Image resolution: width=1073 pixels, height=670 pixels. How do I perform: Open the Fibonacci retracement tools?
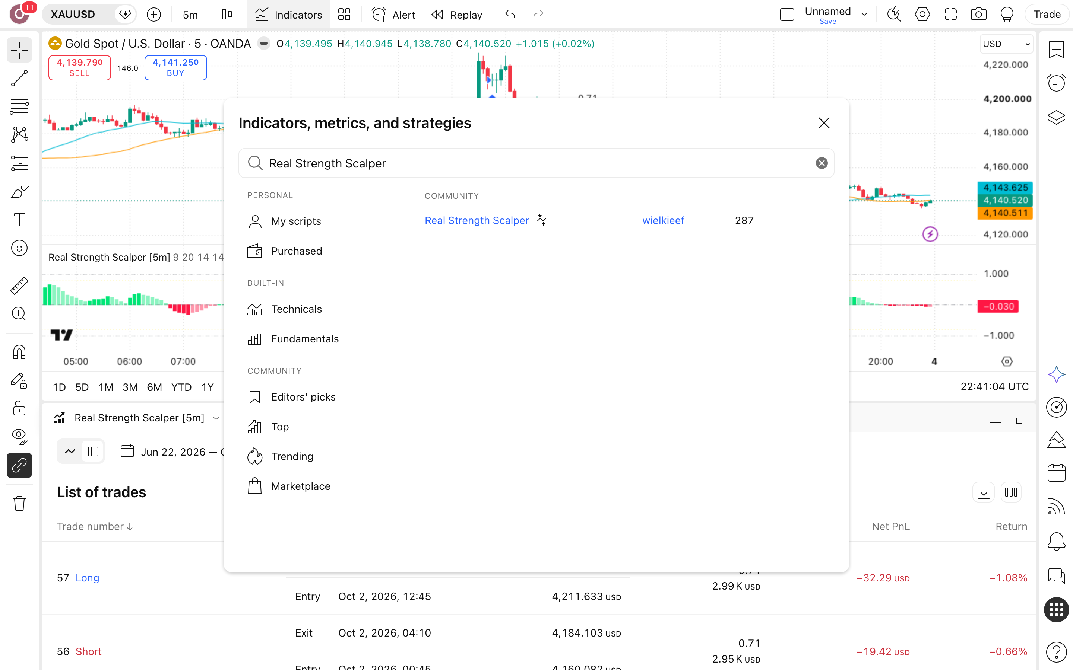click(x=19, y=107)
